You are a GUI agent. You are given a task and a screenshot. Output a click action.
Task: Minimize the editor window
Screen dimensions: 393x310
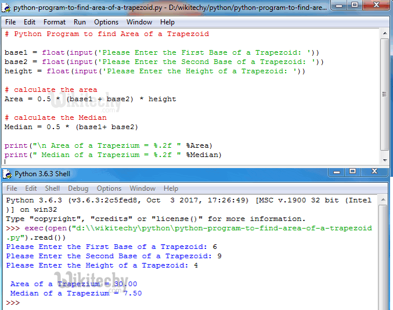[x=339, y=5]
